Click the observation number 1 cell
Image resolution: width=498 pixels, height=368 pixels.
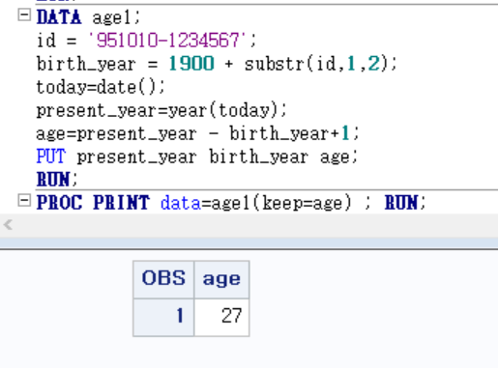[163, 317]
